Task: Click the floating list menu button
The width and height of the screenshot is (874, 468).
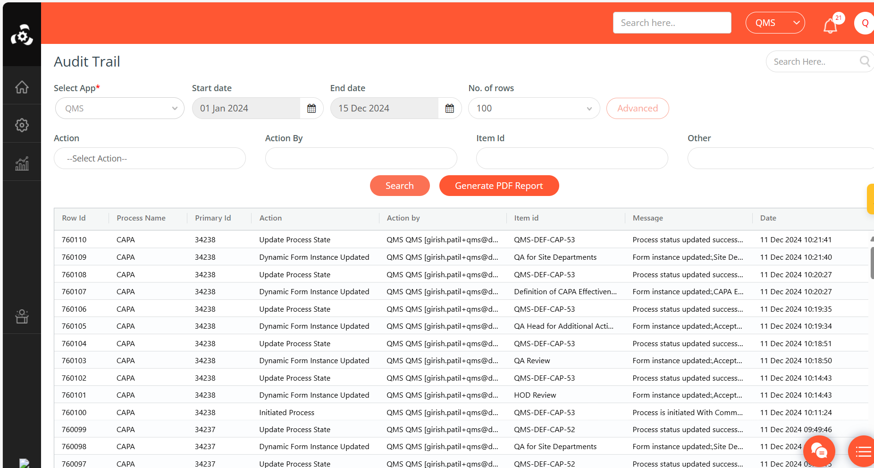Action: coord(863,452)
